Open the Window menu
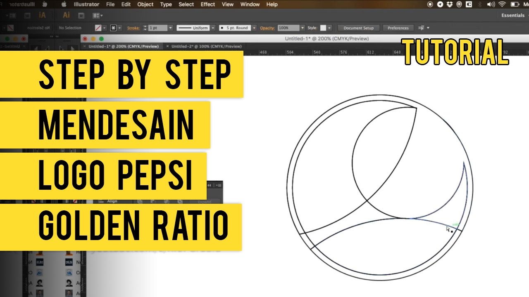 [250, 5]
